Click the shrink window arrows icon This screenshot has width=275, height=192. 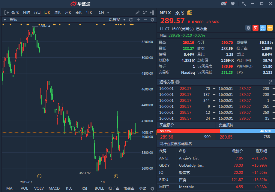tap(244, 4)
